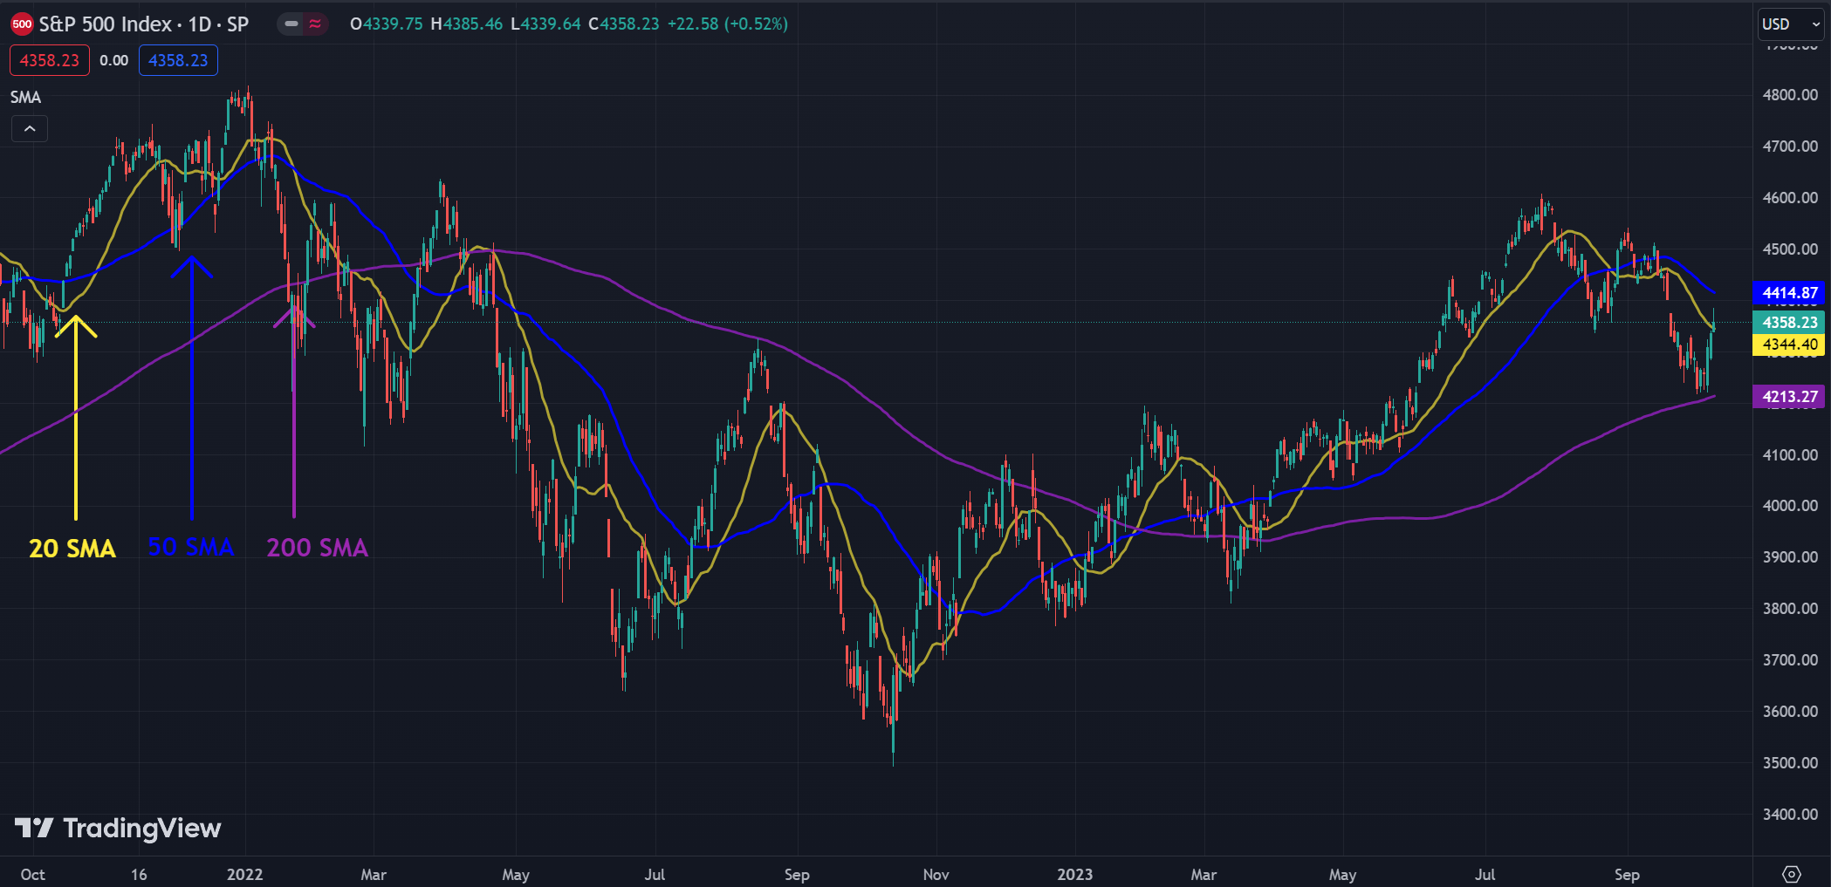1831x887 pixels.
Task: Click the red S&P 500 symbol logo
Action: point(22,24)
